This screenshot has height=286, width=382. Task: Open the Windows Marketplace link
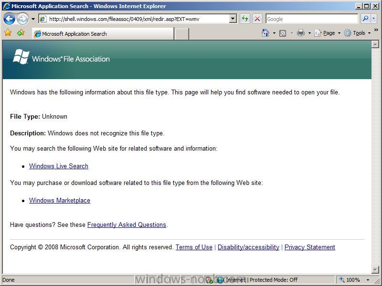pyautogui.click(x=60, y=200)
